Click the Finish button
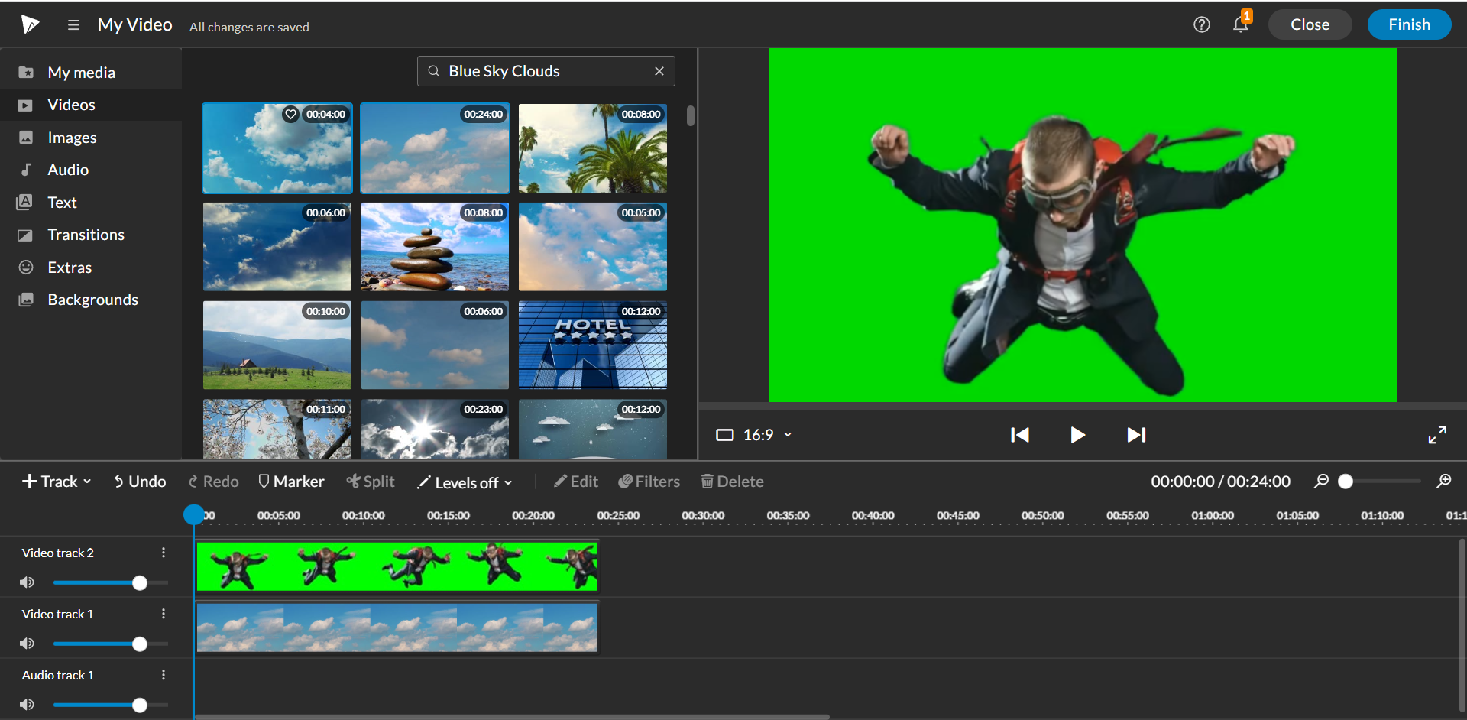Viewport: 1467px width, 720px height. click(x=1408, y=24)
